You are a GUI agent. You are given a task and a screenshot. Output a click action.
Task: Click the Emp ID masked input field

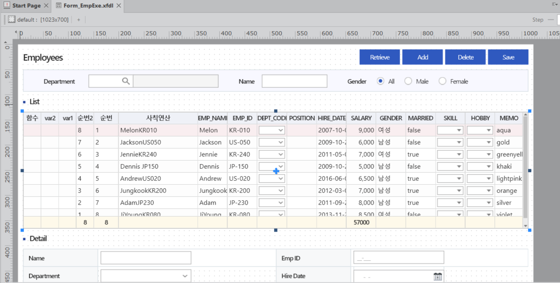[399, 258]
